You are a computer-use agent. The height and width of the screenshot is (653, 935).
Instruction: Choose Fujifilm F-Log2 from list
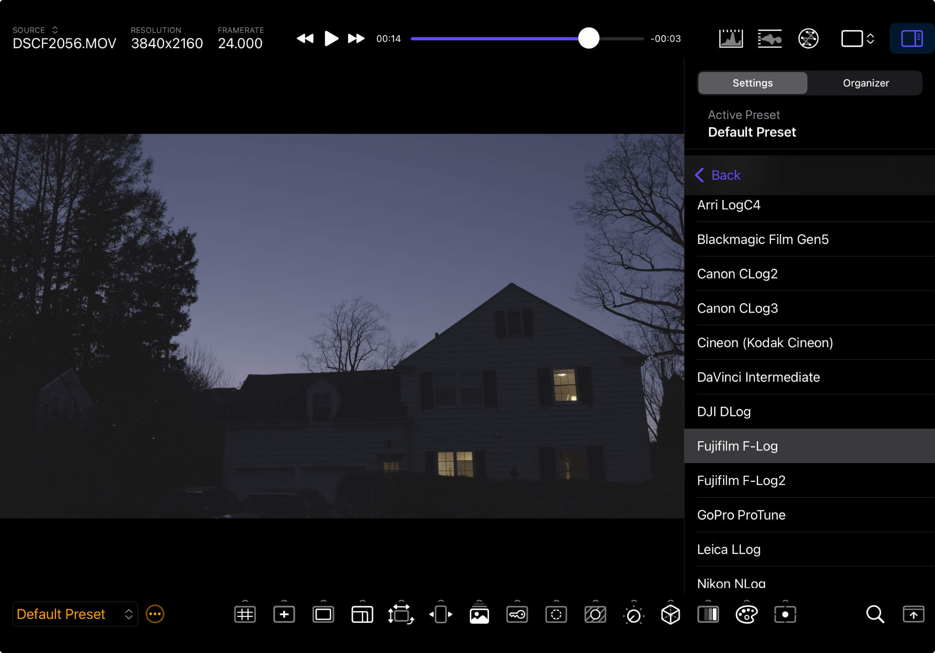point(741,481)
